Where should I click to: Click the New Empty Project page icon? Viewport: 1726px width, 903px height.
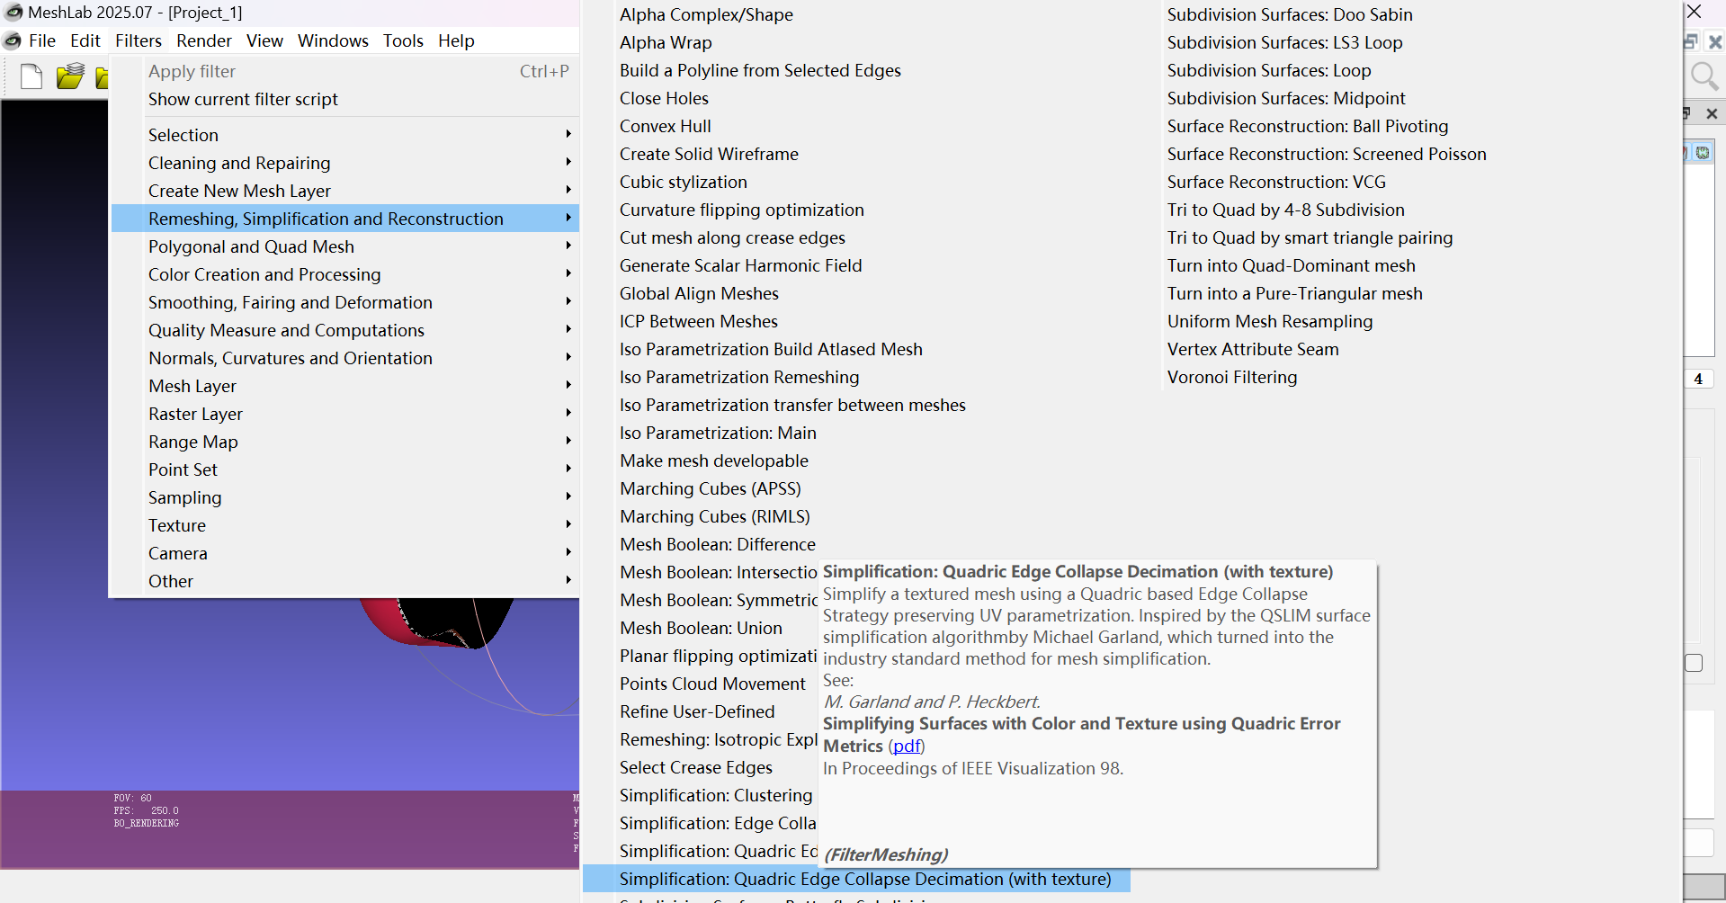31,76
